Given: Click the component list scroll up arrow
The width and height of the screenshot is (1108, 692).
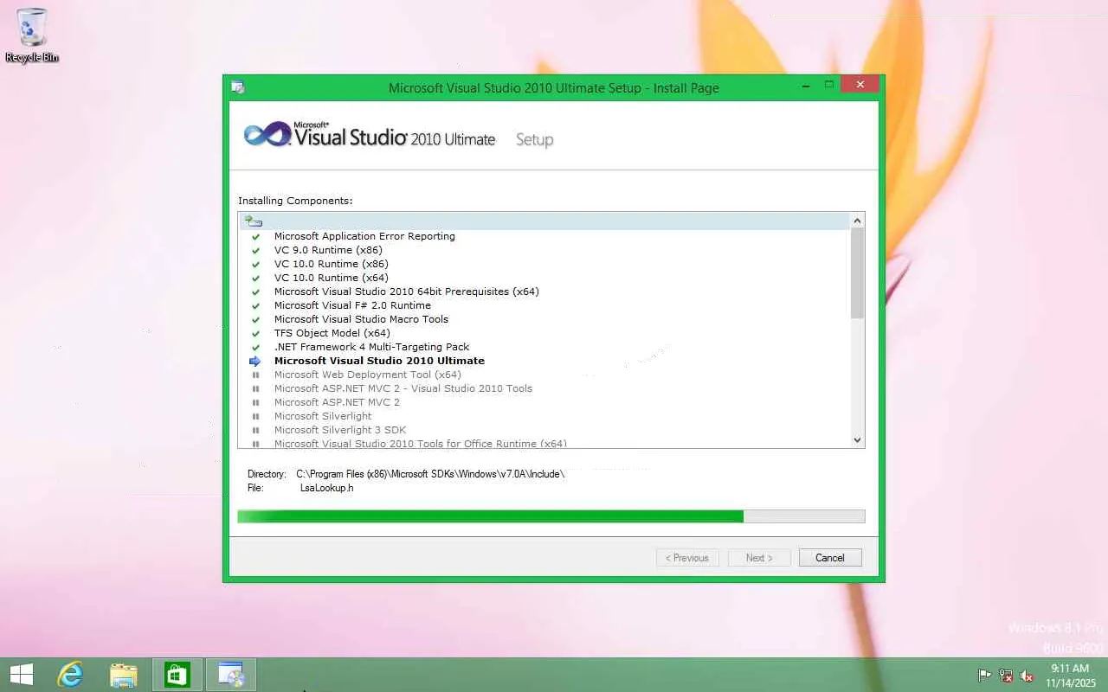Looking at the screenshot, I should pos(858,221).
